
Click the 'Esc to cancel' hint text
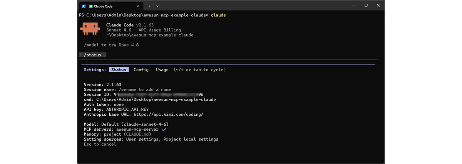[x=100, y=144]
